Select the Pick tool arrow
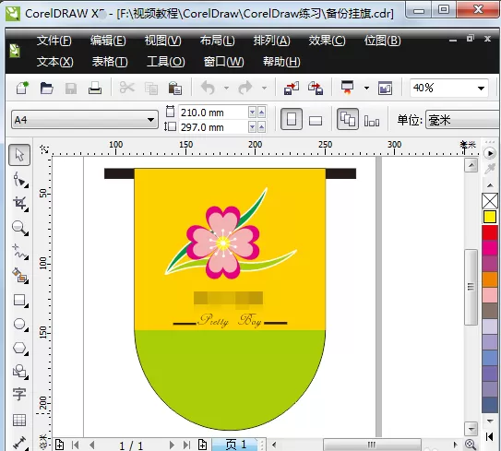The height and width of the screenshot is (451, 501). 19,155
